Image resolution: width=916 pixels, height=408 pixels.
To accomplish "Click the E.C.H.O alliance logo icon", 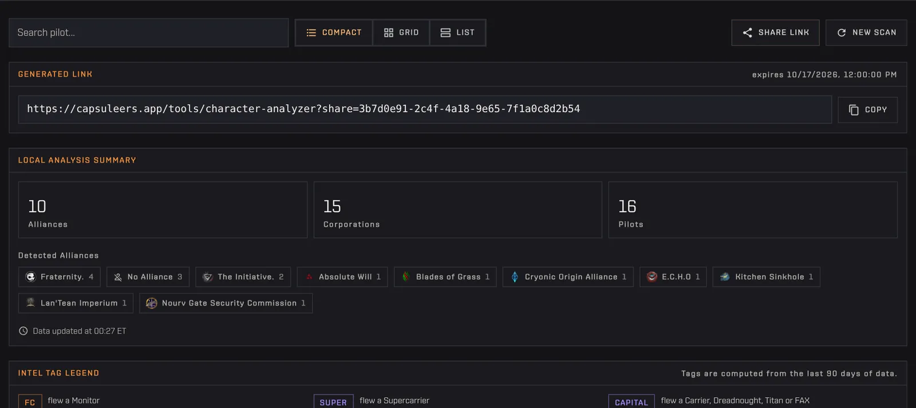I will click(652, 277).
